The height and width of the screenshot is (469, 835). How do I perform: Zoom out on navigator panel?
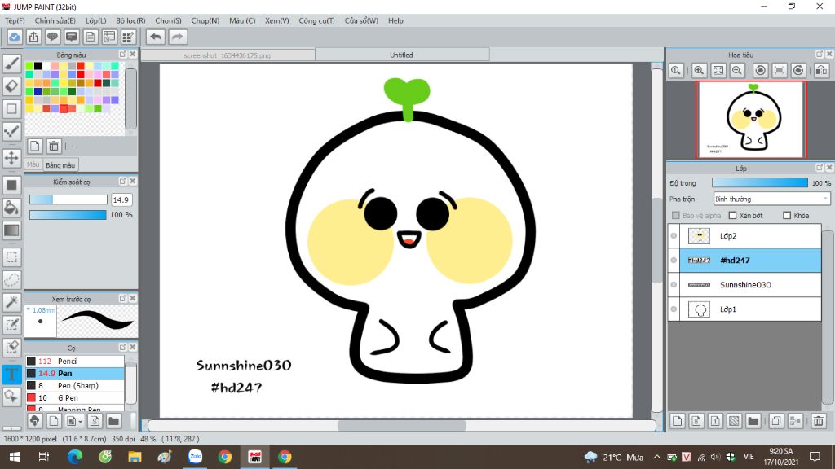point(737,70)
